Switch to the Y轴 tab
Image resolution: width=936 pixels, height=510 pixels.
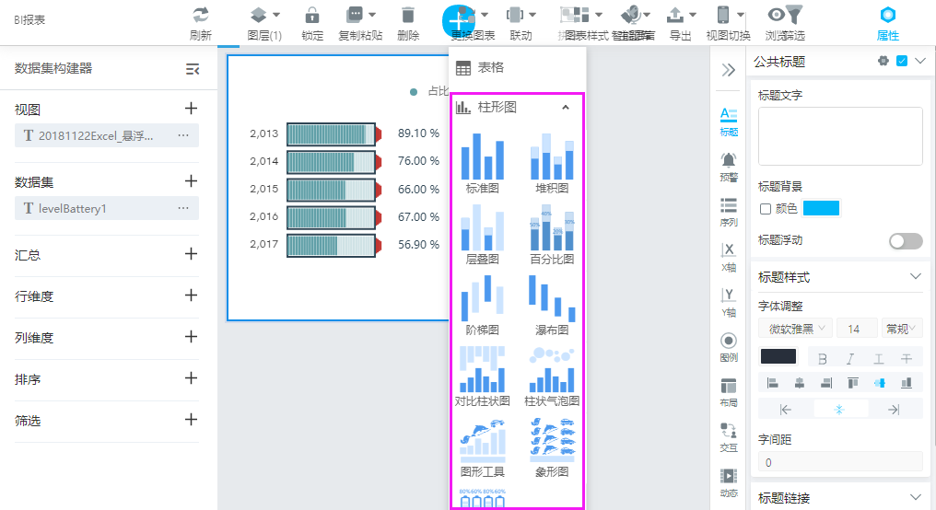tap(729, 303)
